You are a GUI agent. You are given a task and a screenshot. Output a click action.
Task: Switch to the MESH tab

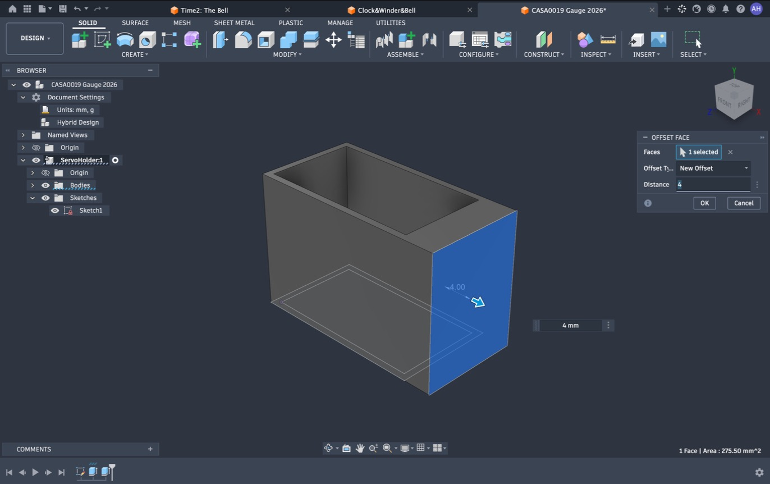[182, 23]
